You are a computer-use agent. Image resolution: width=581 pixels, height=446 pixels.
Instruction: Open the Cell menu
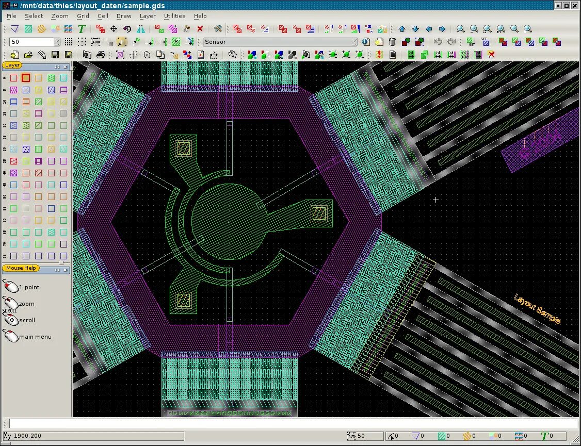click(103, 16)
